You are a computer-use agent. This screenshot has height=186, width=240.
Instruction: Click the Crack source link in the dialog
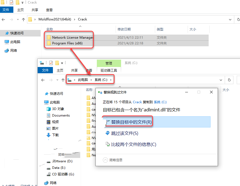point(137,102)
